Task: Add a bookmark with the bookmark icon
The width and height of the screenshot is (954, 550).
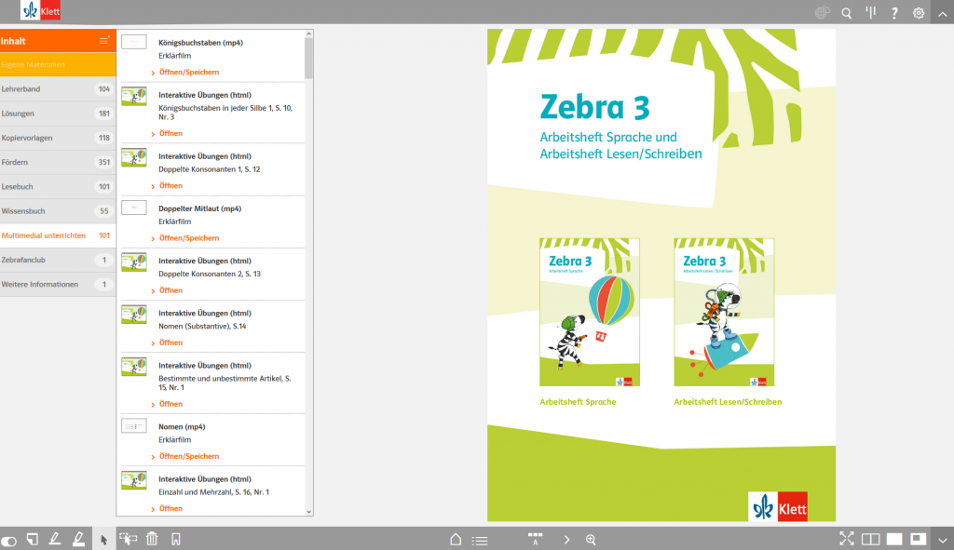Action: click(175, 539)
